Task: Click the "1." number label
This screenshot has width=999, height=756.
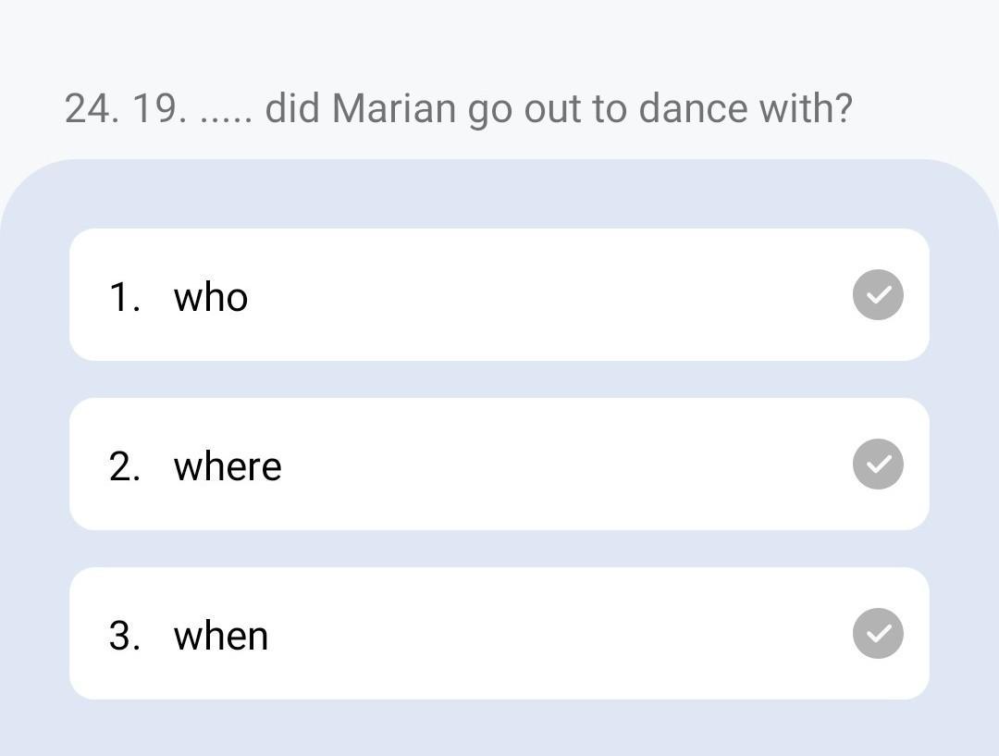Action: coord(125,297)
